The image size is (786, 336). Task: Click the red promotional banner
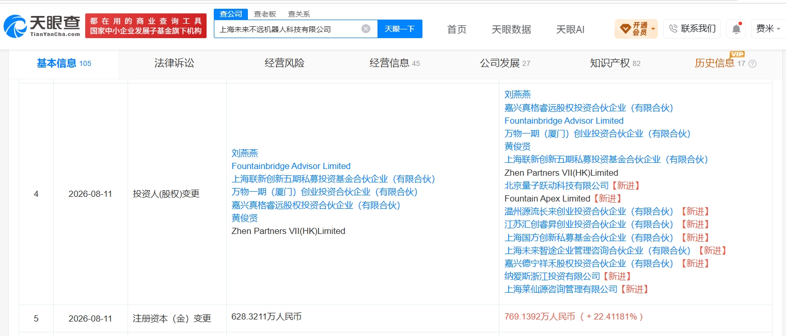(146, 26)
